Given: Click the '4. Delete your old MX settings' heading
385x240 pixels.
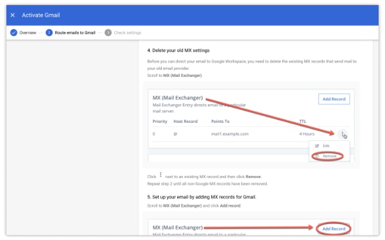Looking at the screenshot, I should (x=178, y=51).
